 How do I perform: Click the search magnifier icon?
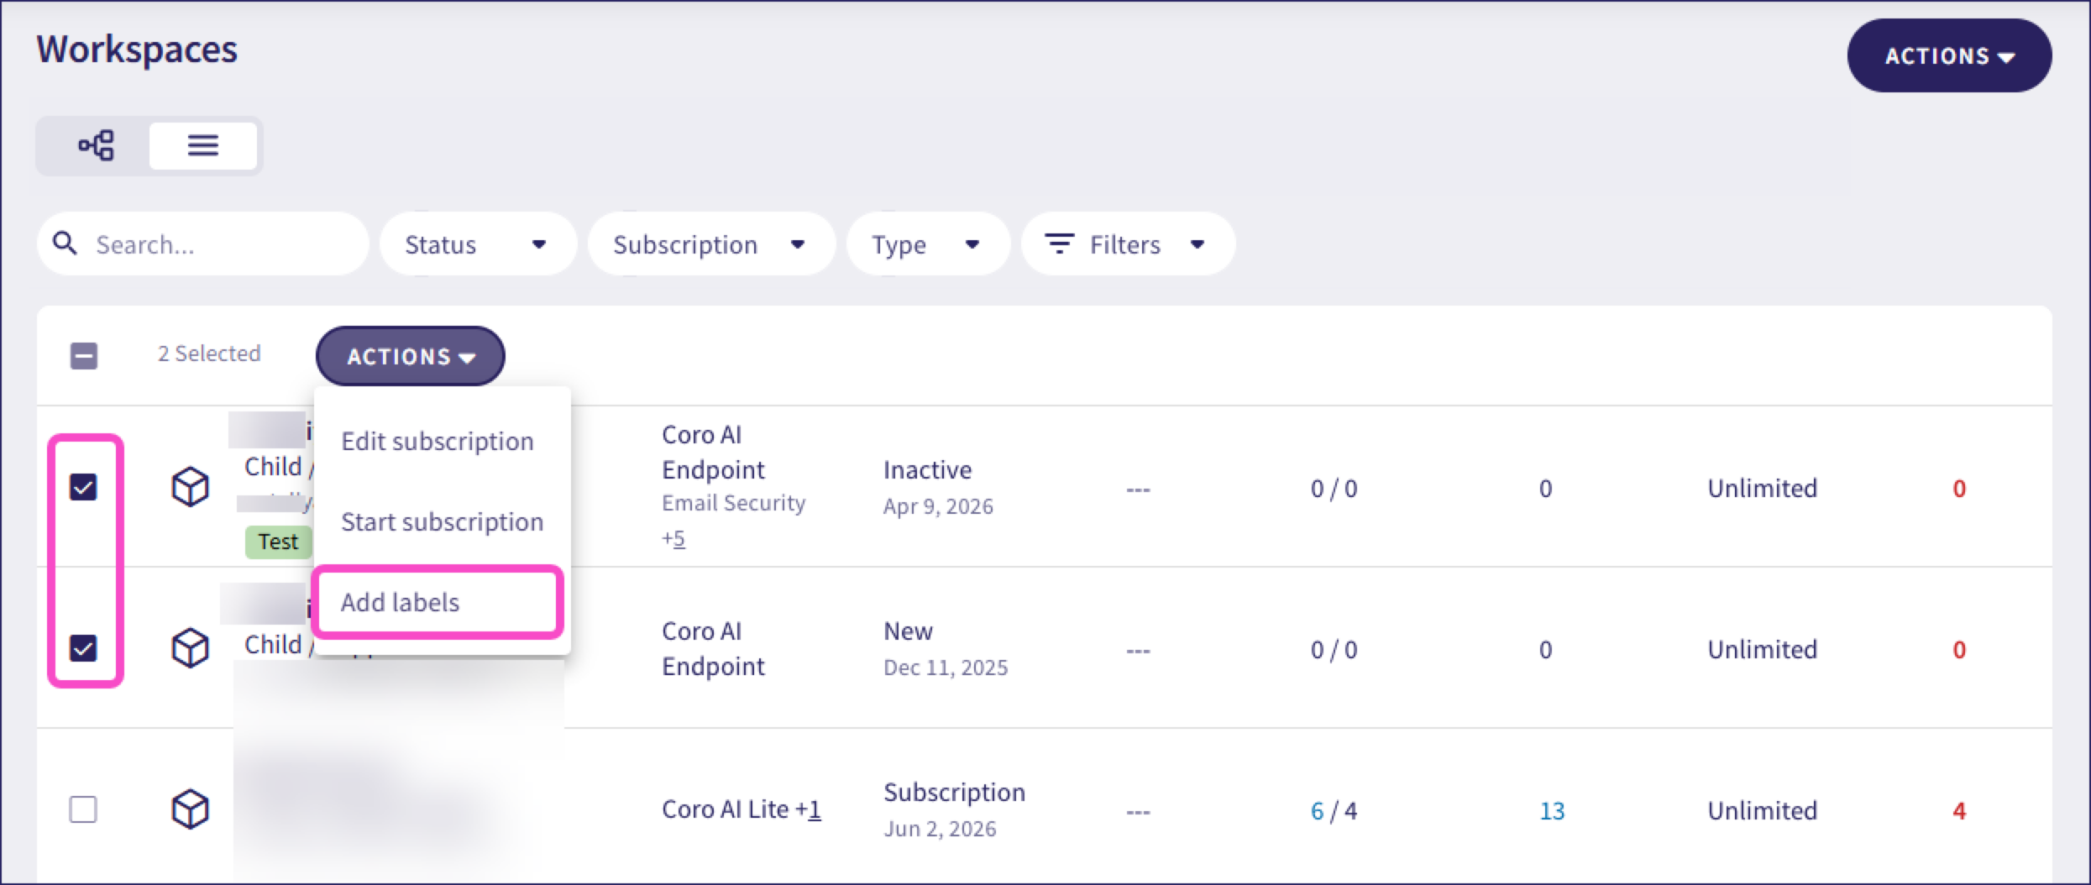pyautogui.click(x=65, y=244)
